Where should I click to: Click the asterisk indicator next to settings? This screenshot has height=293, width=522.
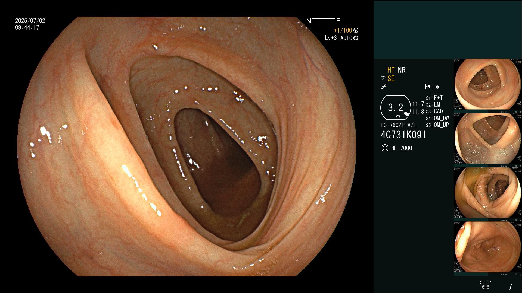pyautogui.click(x=437, y=87)
